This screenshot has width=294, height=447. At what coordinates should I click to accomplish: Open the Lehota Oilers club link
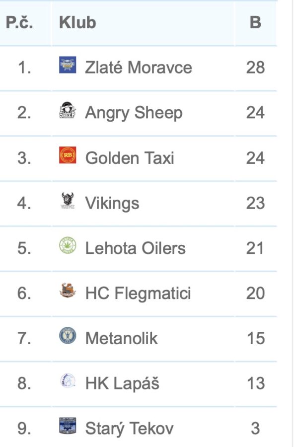click(x=136, y=248)
